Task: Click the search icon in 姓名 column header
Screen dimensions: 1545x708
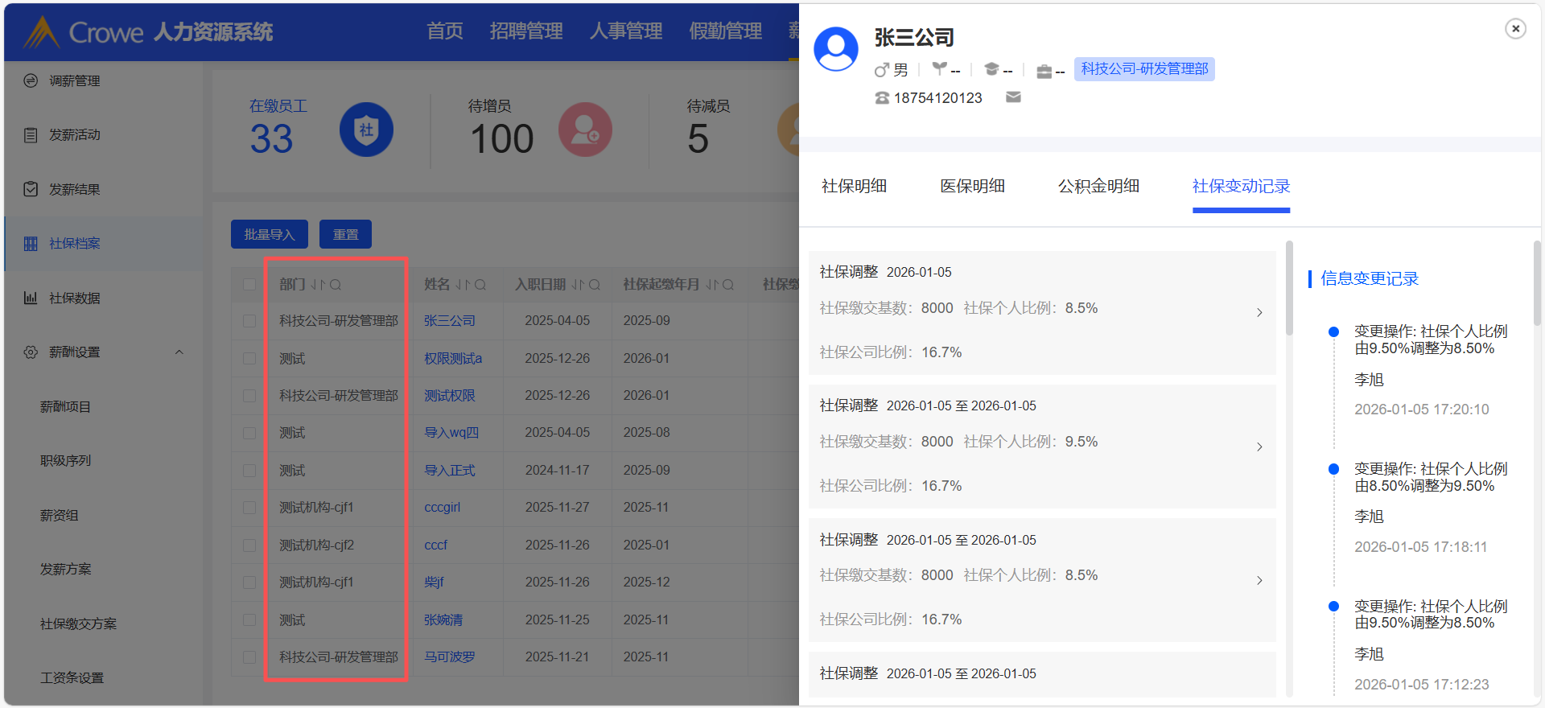Action: (480, 285)
